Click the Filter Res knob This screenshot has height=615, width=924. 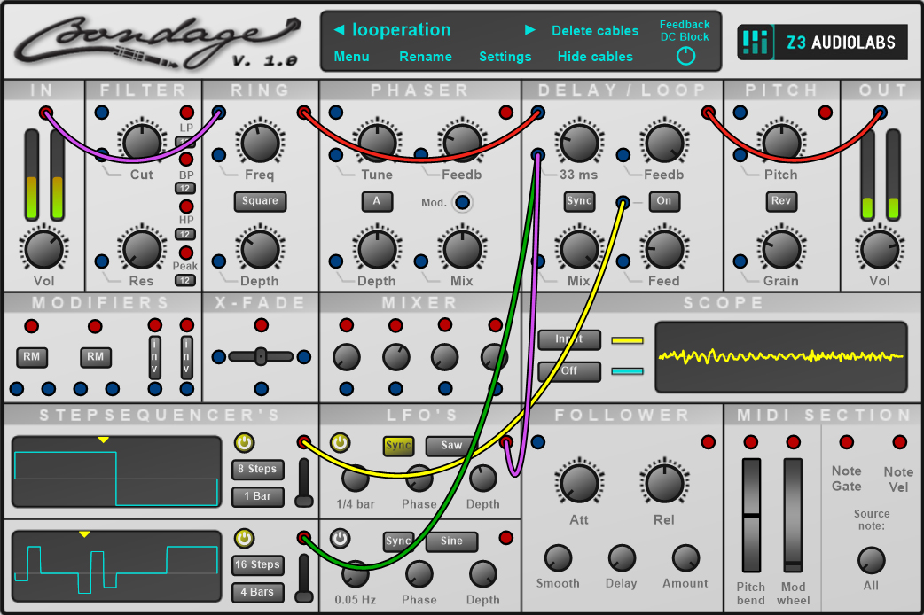pos(141,249)
